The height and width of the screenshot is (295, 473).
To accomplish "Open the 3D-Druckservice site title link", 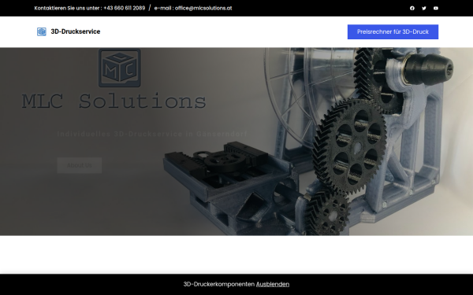I will 76,31.
